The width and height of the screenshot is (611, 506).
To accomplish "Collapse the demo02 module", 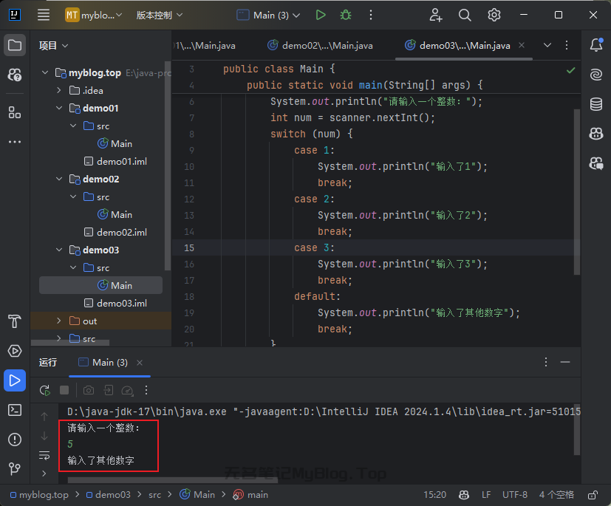I will tap(59, 179).
